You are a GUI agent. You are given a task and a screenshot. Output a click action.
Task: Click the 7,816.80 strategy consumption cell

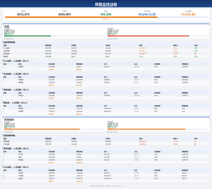pos(79,173)
